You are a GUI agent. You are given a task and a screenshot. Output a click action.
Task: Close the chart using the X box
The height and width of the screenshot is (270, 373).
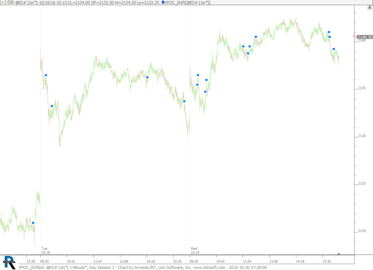pyautogui.click(x=3, y=3)
